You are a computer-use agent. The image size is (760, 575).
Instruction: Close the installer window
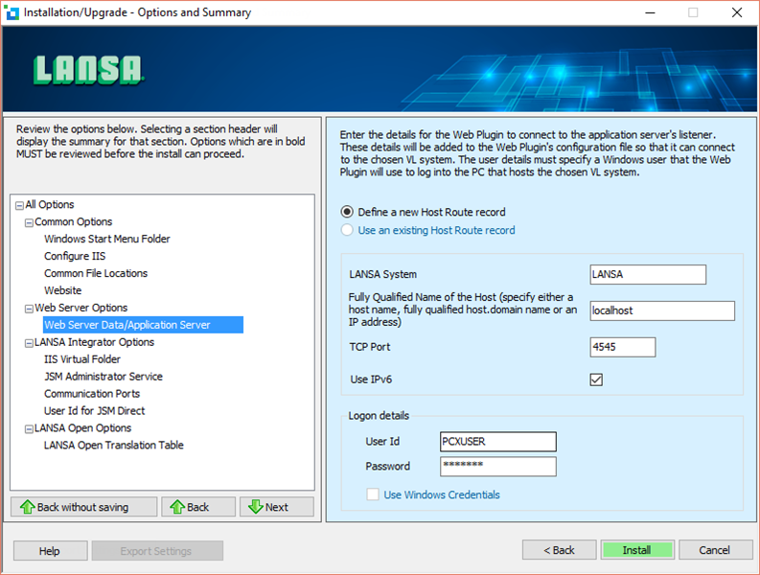coord(737,12)
